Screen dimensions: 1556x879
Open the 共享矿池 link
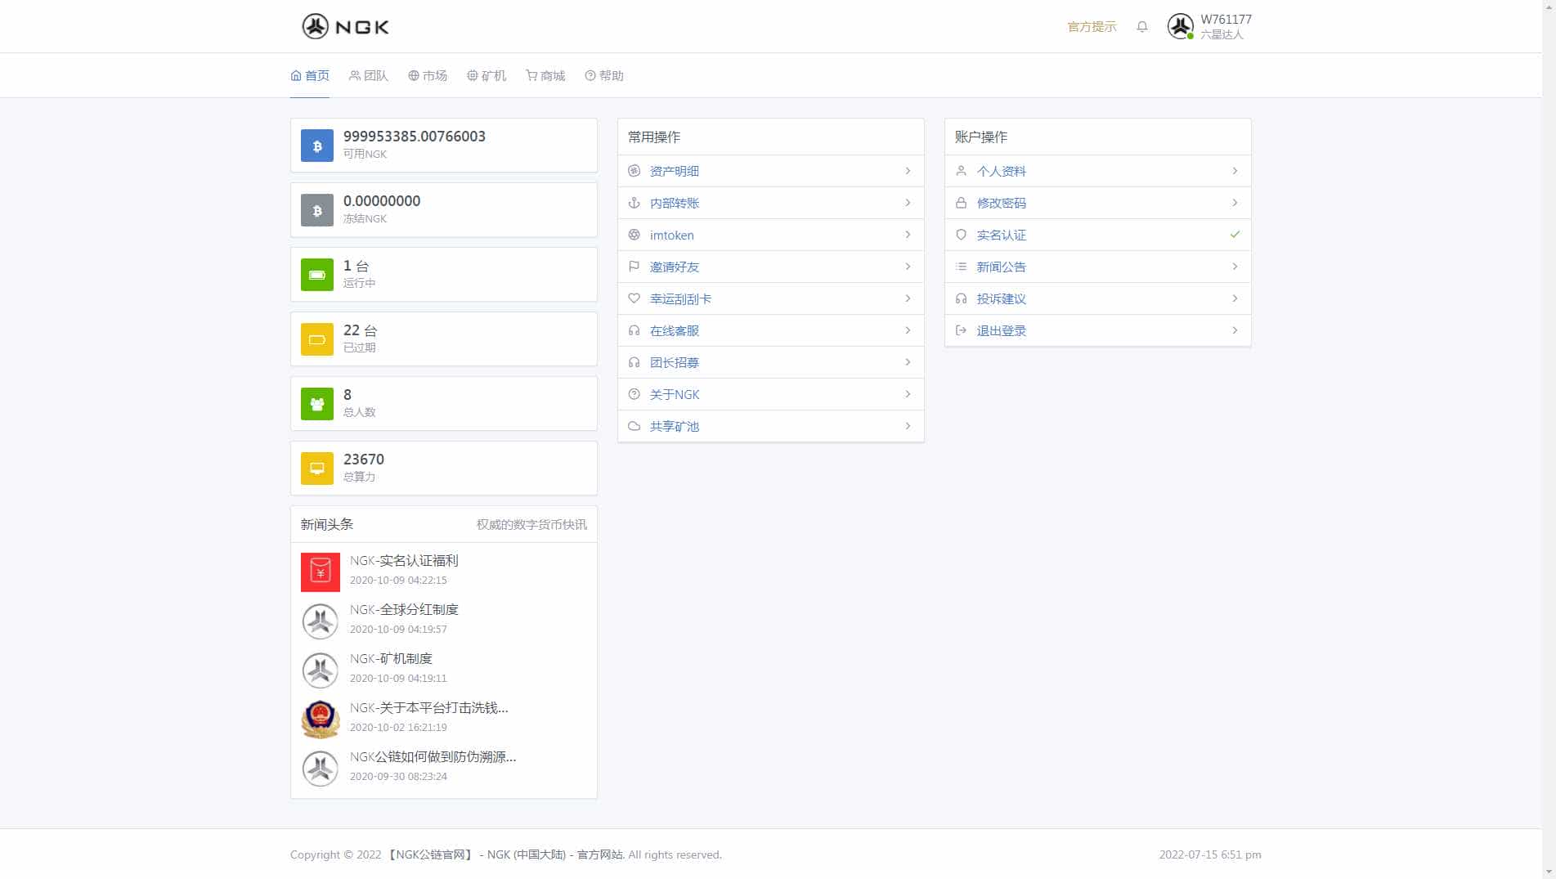(675, 426)
